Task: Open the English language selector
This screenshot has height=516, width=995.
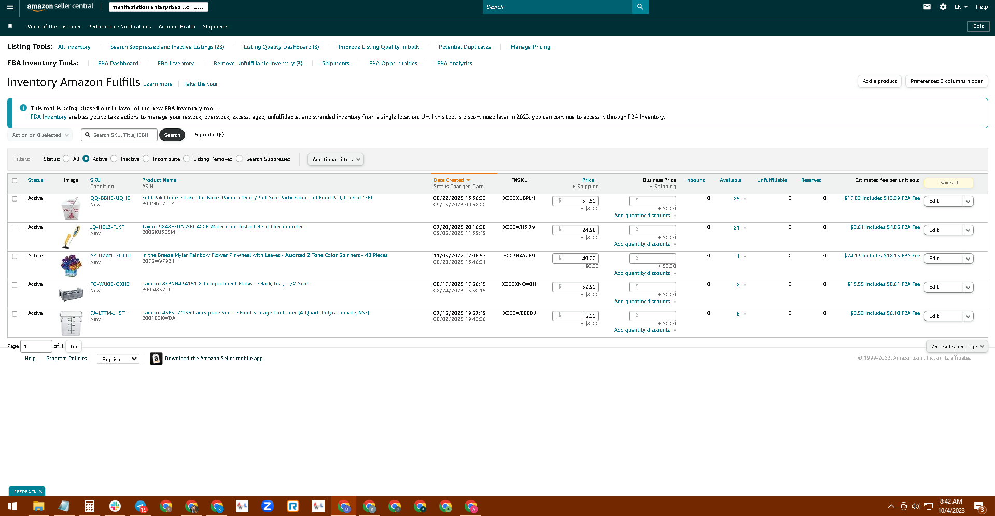Action: pyautogui.click(x=118, y=359)
